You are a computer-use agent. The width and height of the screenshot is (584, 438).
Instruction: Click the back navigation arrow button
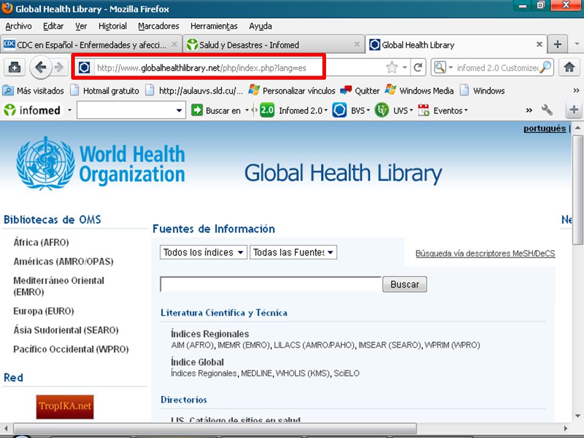pyautogui.click(x=40, y=68)
